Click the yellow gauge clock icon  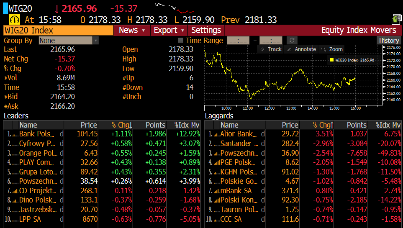14,20
